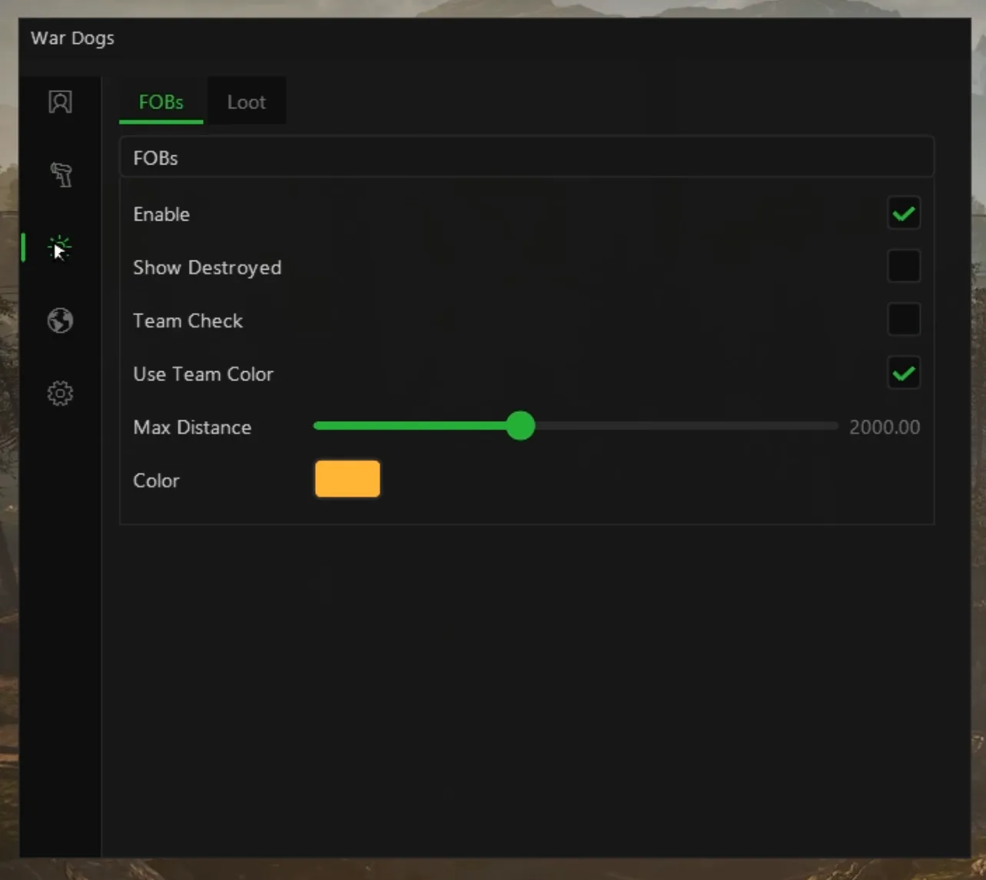Tick the Show Destroyed checkbox
The width and height of the screenshot is (986, 880).
[x=904, y=267]
